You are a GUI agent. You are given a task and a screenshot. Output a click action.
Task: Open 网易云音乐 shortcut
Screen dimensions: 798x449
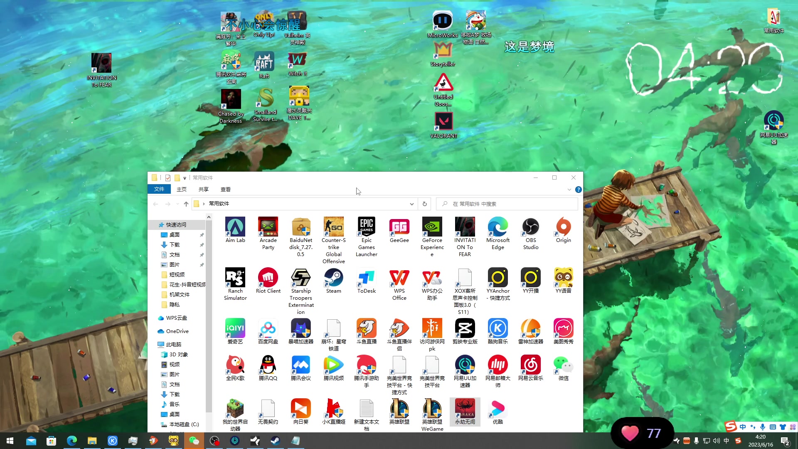tap(531, 368)
